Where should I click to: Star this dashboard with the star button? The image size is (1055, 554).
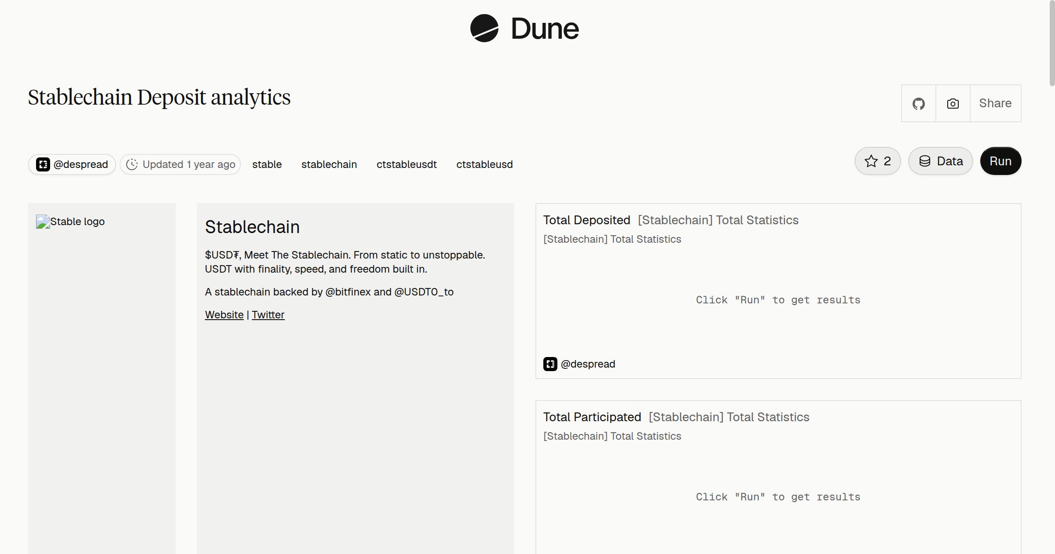click(x=877, y=161)
